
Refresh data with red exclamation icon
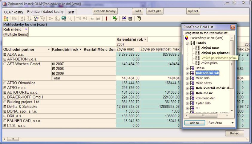click(106, 19)
